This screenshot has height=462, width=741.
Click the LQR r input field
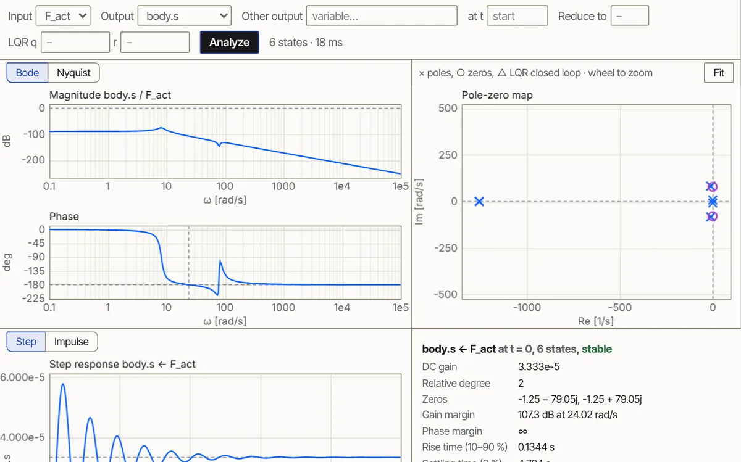(x=155, y=43)
